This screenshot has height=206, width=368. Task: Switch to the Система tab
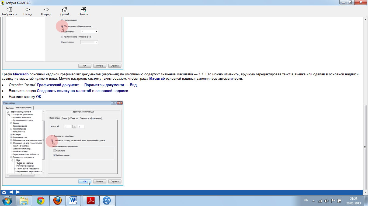pyautogui.click(x=10, y=108)
